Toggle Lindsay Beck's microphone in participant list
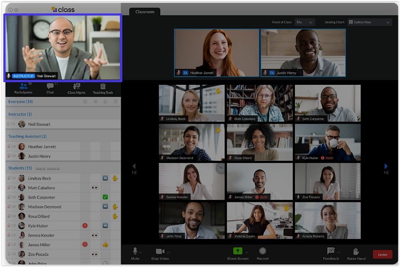Screen dimensions: 400x267 [9, 178]
